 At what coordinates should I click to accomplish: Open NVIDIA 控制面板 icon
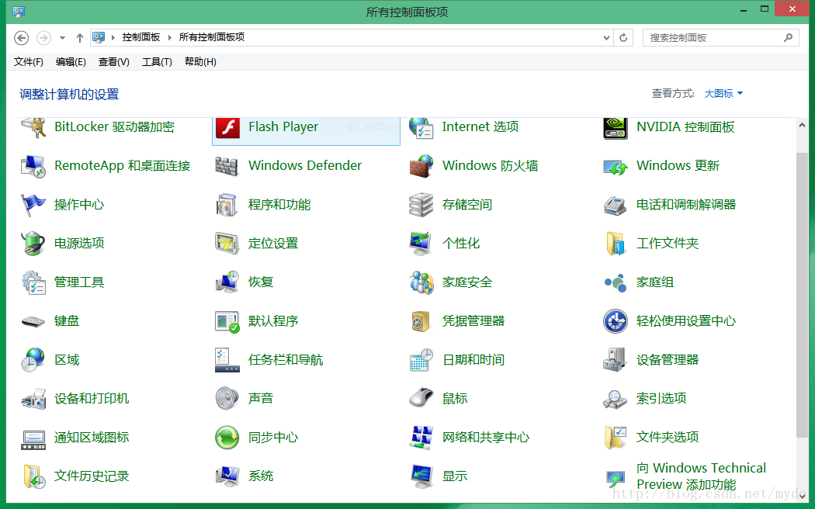(616, 128)
